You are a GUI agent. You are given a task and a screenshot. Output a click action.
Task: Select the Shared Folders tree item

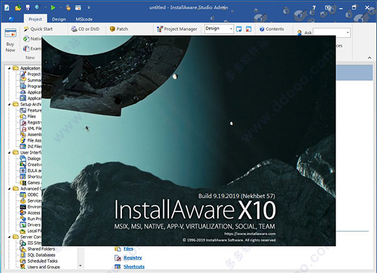(38, 249)
